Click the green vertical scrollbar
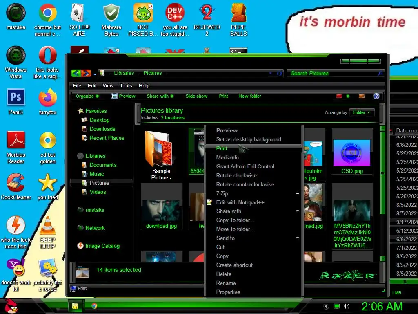The width and height of the screenshot is (418, 314). pos(382,172)
